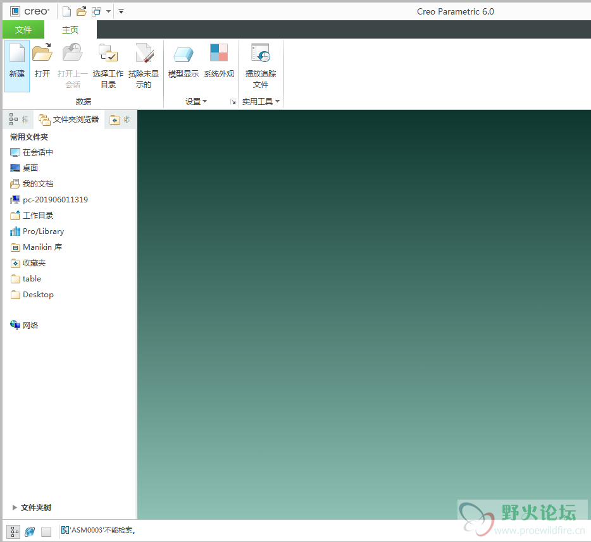
Task: Click 播放追踪文件 ribbon button
Action: (261, 66)
